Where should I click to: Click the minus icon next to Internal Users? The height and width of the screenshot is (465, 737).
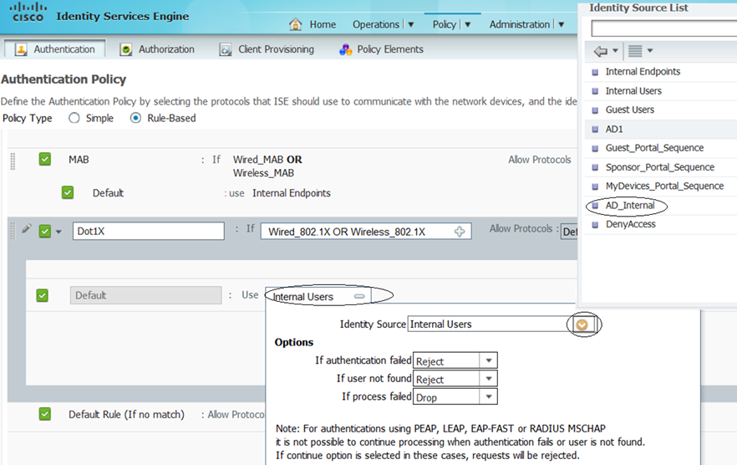pos(359,296)
